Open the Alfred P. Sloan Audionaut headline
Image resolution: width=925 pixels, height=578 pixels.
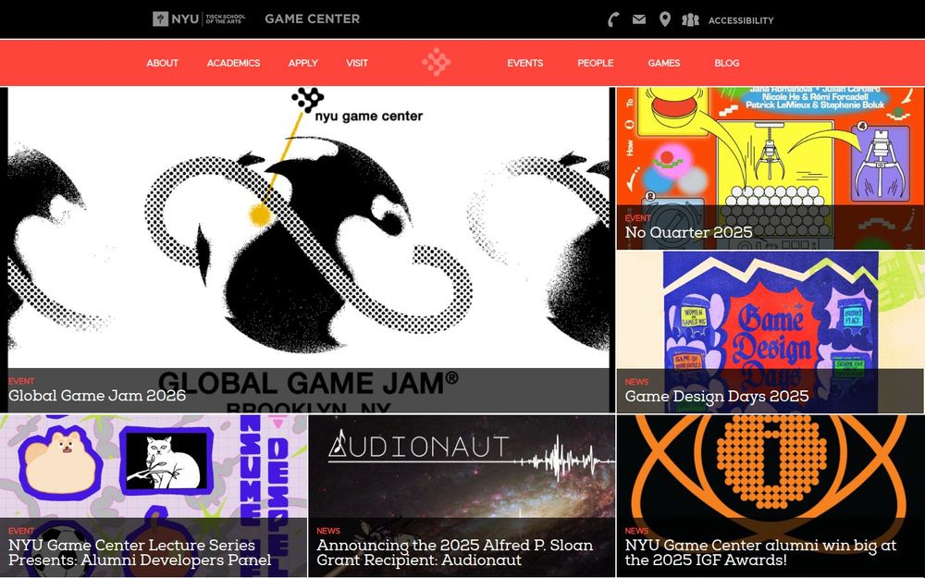pos(455,553)
